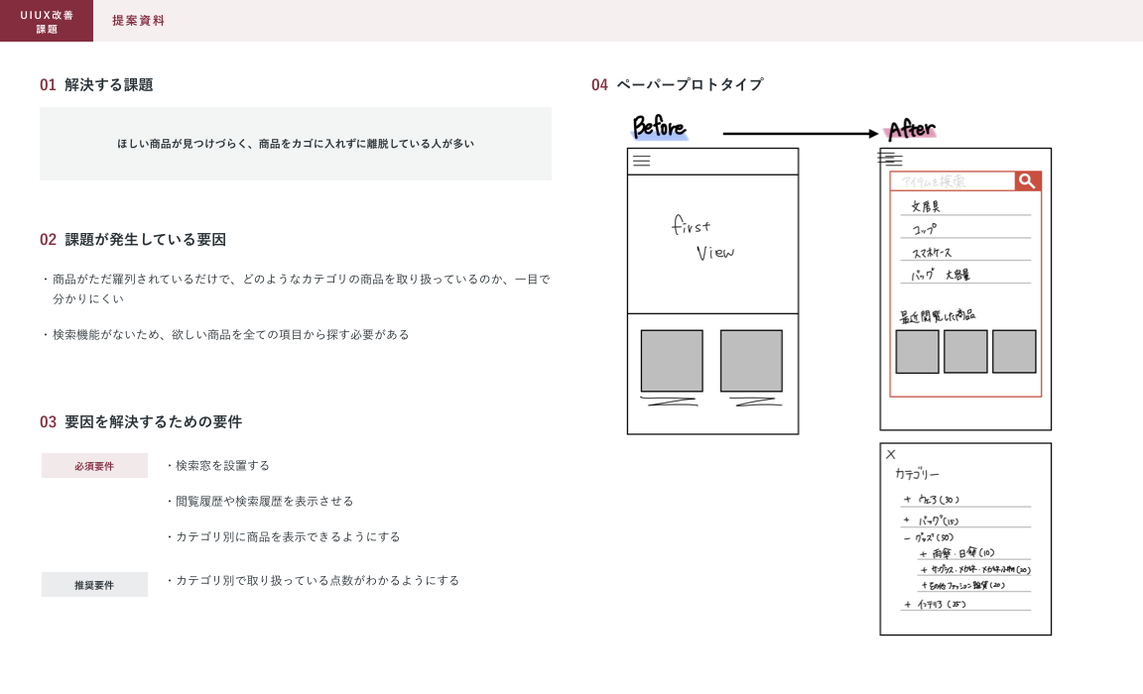
Task: Click the After wireframe hamburger menu icon
Action: [889, 158]
